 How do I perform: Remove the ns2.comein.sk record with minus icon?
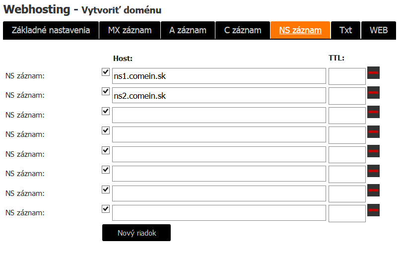(373, 92)
